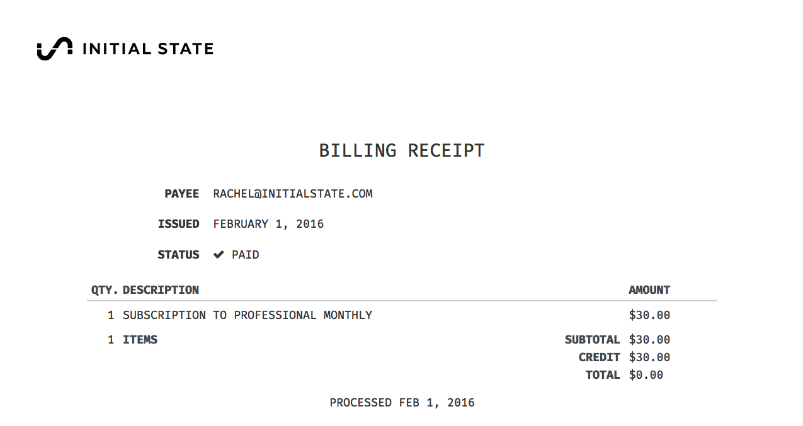Select the payee email rachel@initialstate.com
This screenshot has height=426, width=803.
[293, 194]
